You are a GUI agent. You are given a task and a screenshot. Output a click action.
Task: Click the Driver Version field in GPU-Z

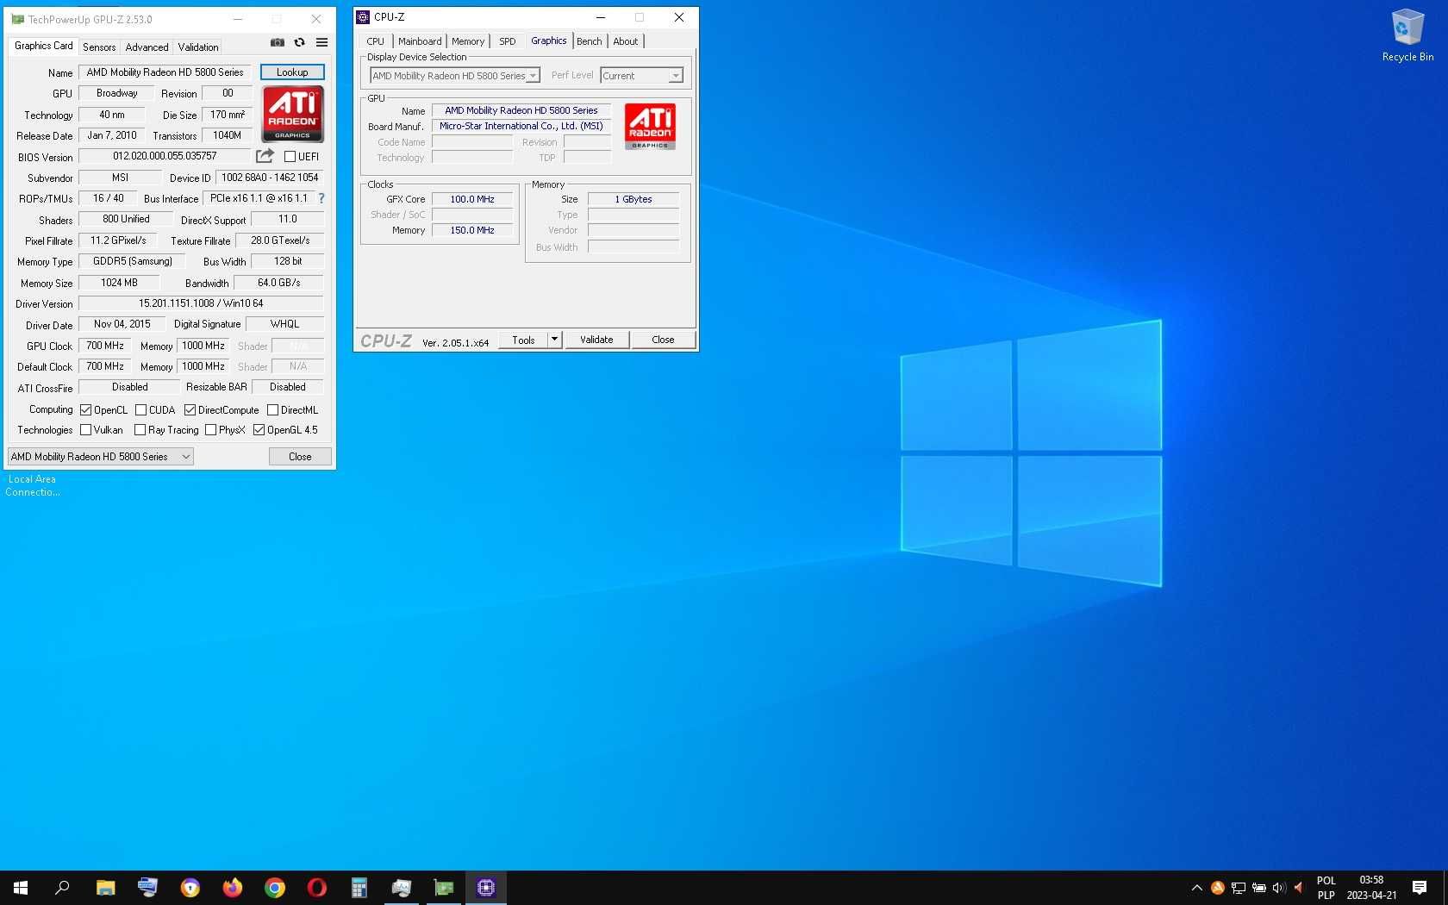(201, 303)
